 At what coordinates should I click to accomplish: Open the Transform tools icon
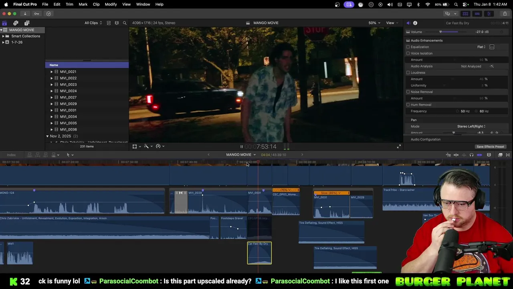pos(135,147)
